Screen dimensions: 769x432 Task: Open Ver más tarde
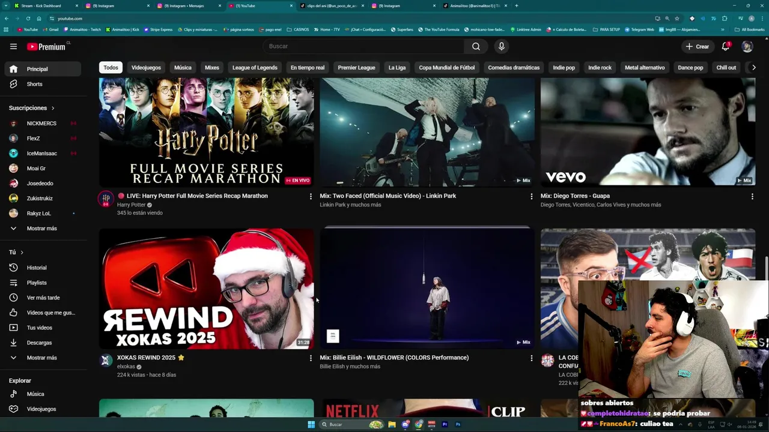pos(42,298)
